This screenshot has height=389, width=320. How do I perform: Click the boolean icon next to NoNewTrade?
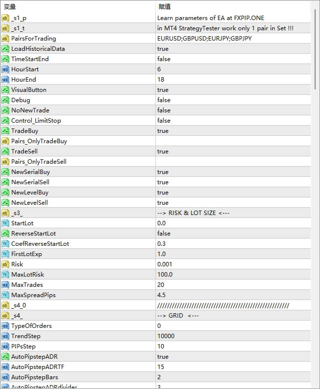(5, 110)
